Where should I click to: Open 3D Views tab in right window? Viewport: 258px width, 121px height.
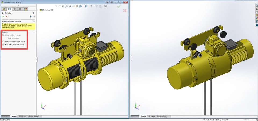152,116
